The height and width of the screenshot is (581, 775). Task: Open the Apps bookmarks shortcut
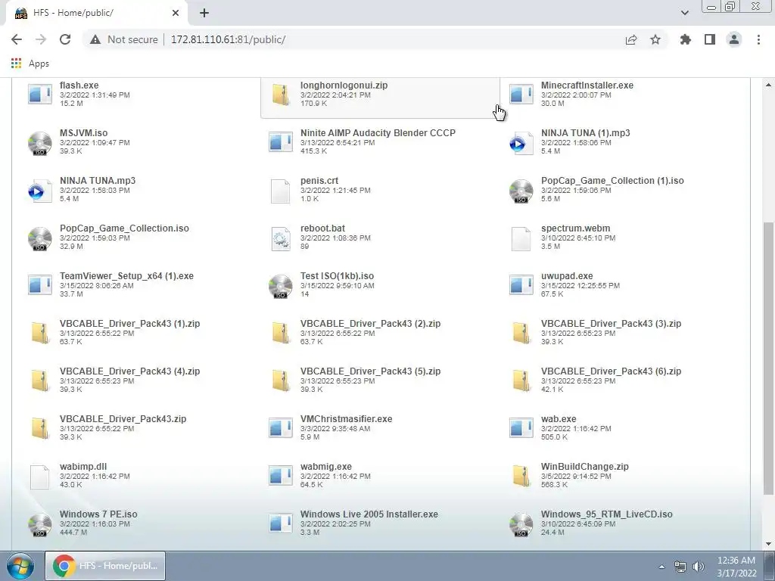tap(30, 64)
